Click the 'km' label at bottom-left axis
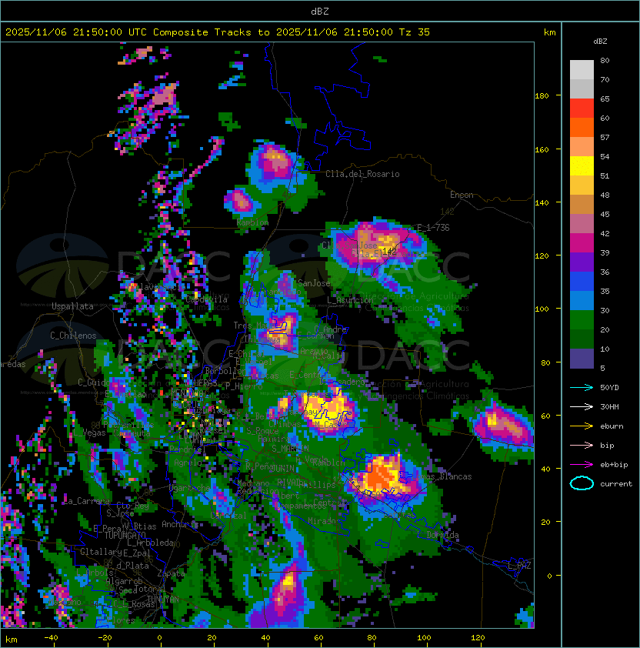The width and height of the screenshot is (640, 648). pyautogui.click(x=12, y=640)
